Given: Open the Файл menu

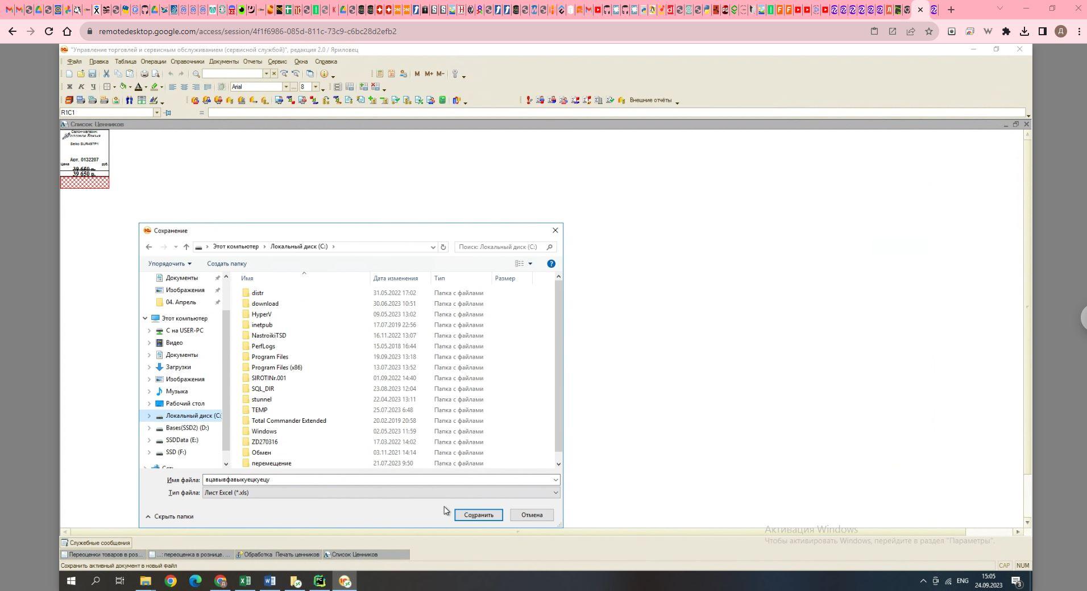Looking at the screenshot, I should (x=74, y=61).
